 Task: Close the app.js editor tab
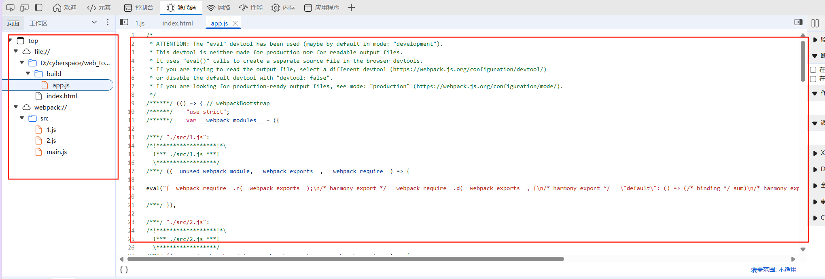point(235,23)
